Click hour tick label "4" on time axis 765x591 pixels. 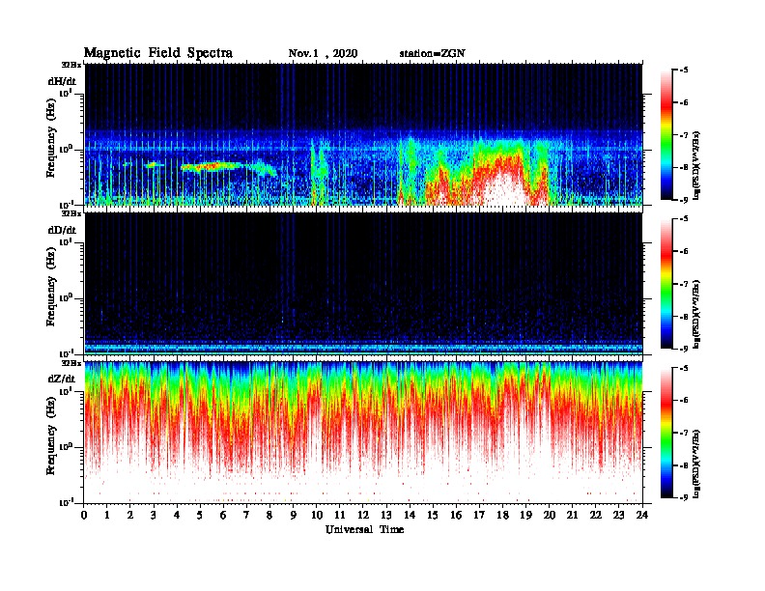click(177, 515)
